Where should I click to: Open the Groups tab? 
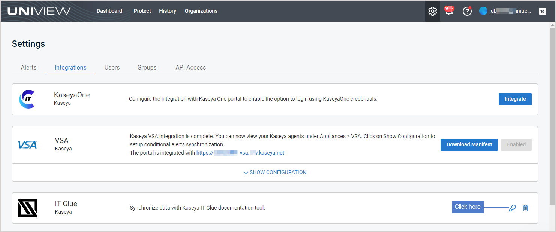pos(147,68)
